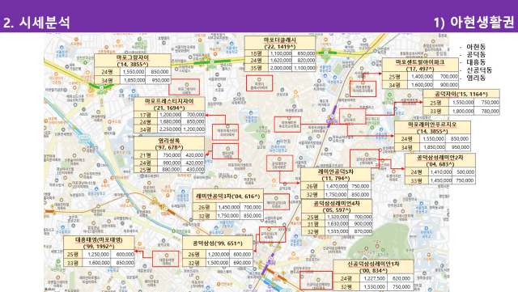The image size is (518, 292).
Task: Click the '1,620,000' price cell
Action: pyautogui.click(x=281, y=61)
